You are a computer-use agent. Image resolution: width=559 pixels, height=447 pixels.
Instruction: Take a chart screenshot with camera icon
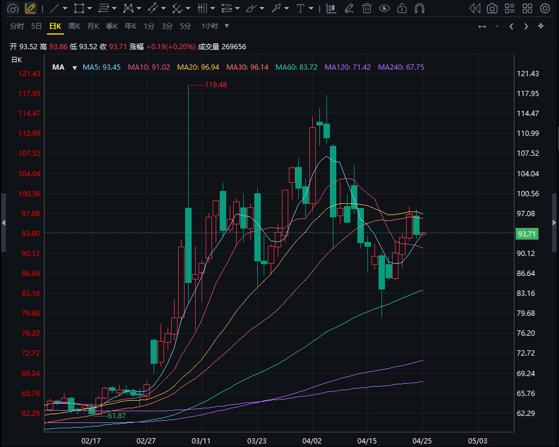click(493, 8)
